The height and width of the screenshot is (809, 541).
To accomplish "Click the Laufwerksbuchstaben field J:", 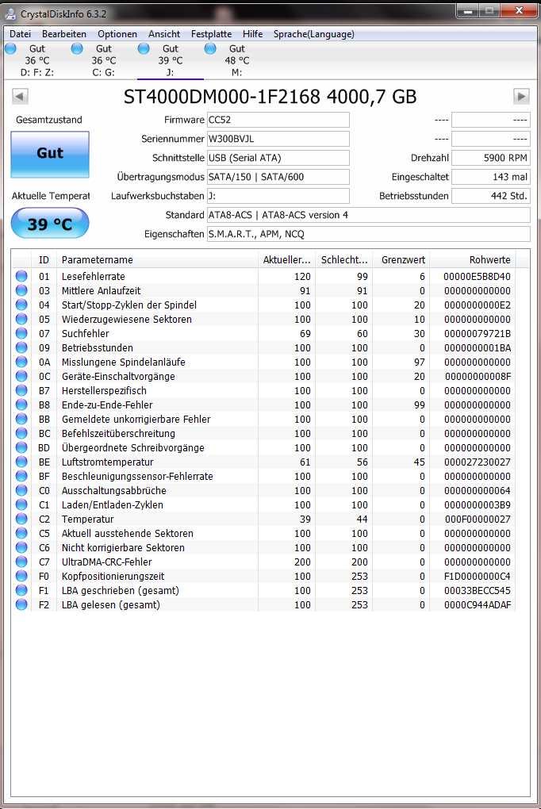I will (278, 196).
